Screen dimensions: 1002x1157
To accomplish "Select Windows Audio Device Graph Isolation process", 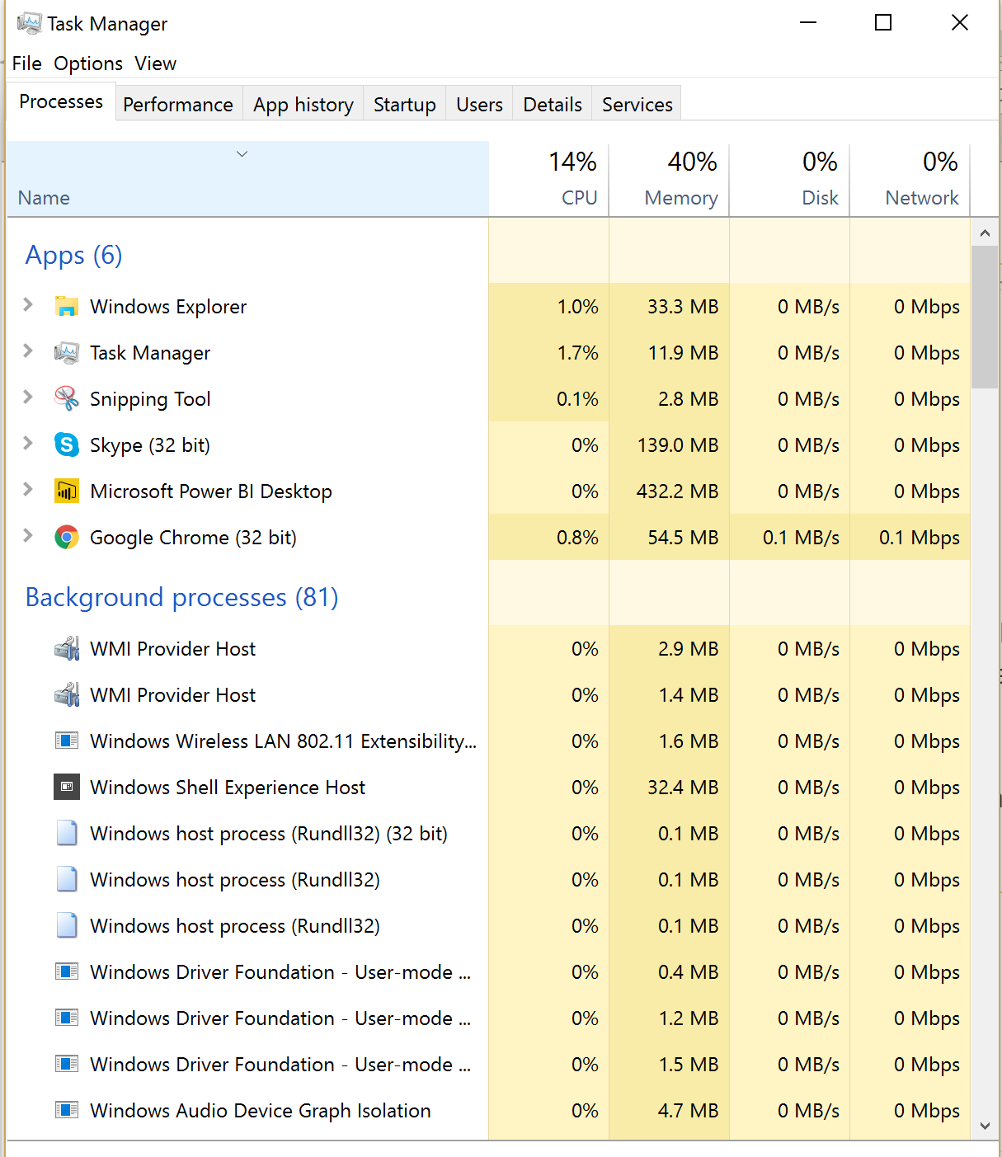I will [x=488, y=1111].
